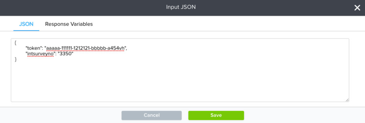Viewport: 365px width, 123px height.
Task: Click the blank space right of "3350"
Action: [209, 54]
